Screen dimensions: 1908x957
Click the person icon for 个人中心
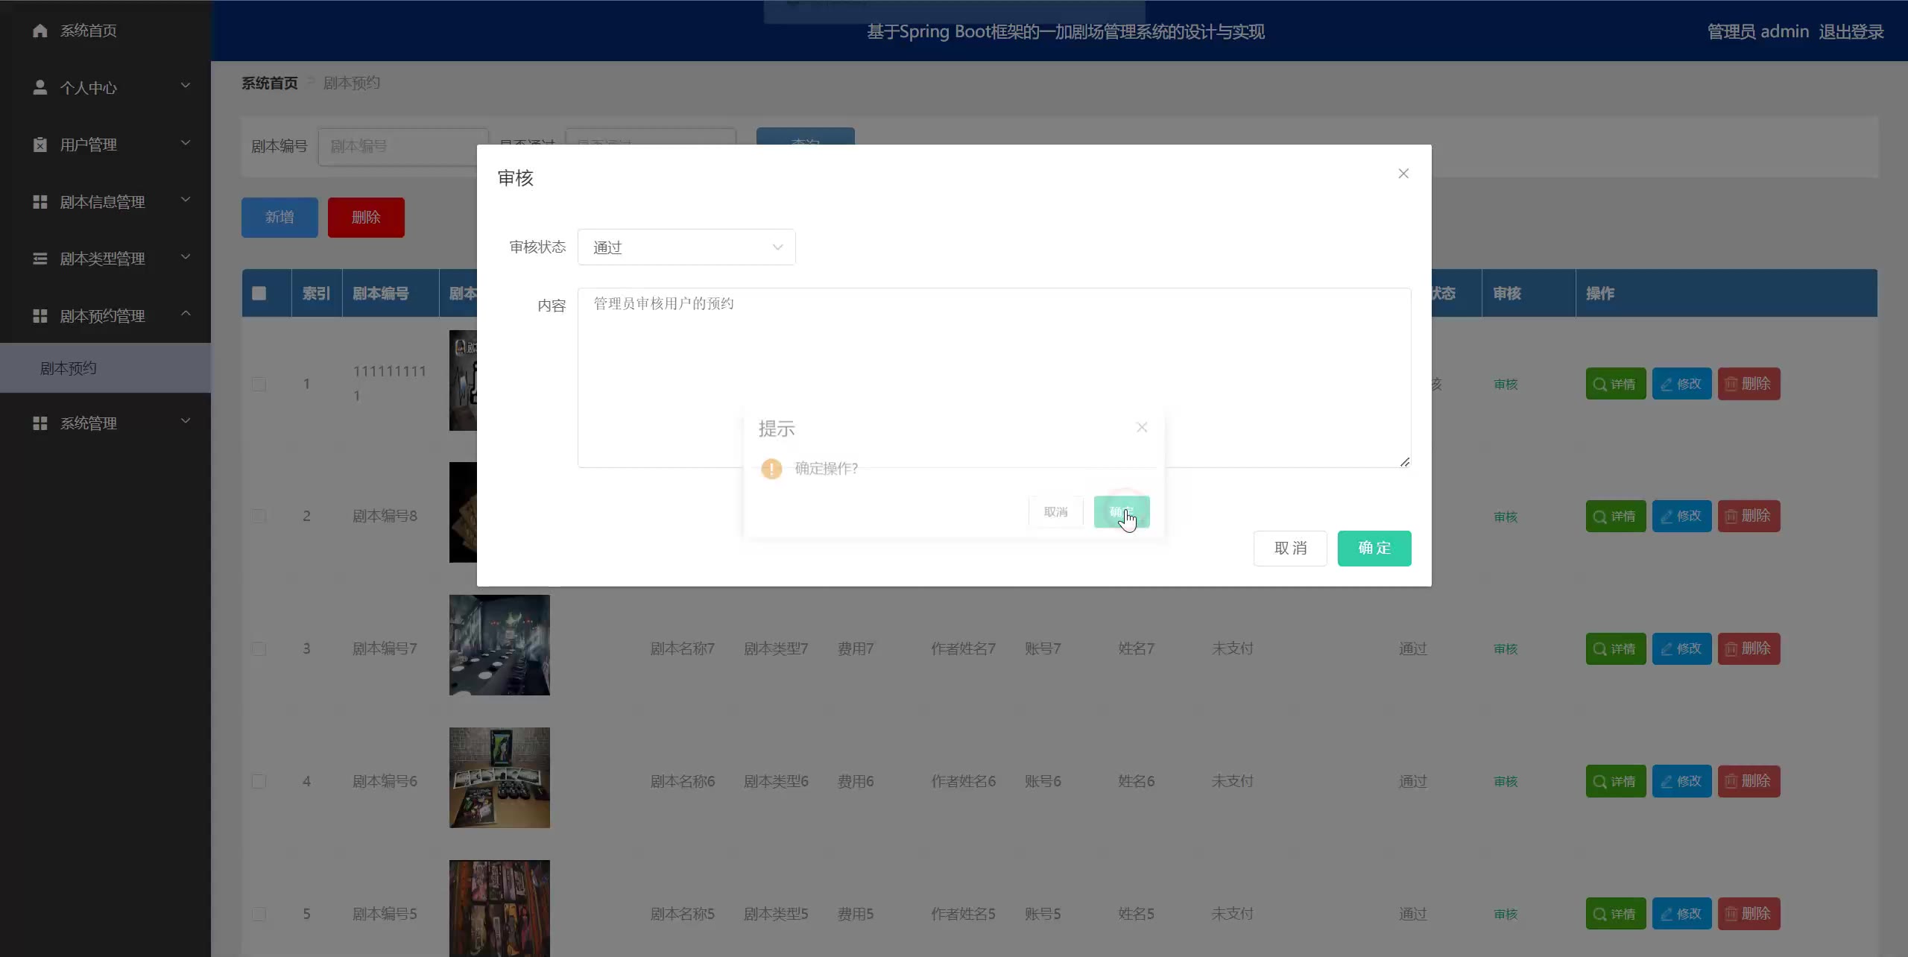point(40,87)
